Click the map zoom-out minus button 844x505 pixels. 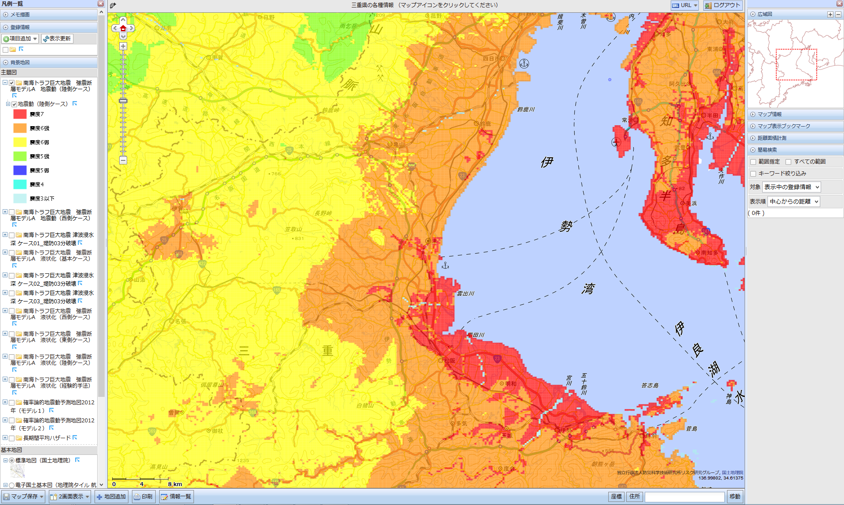[x=123, y=160]
